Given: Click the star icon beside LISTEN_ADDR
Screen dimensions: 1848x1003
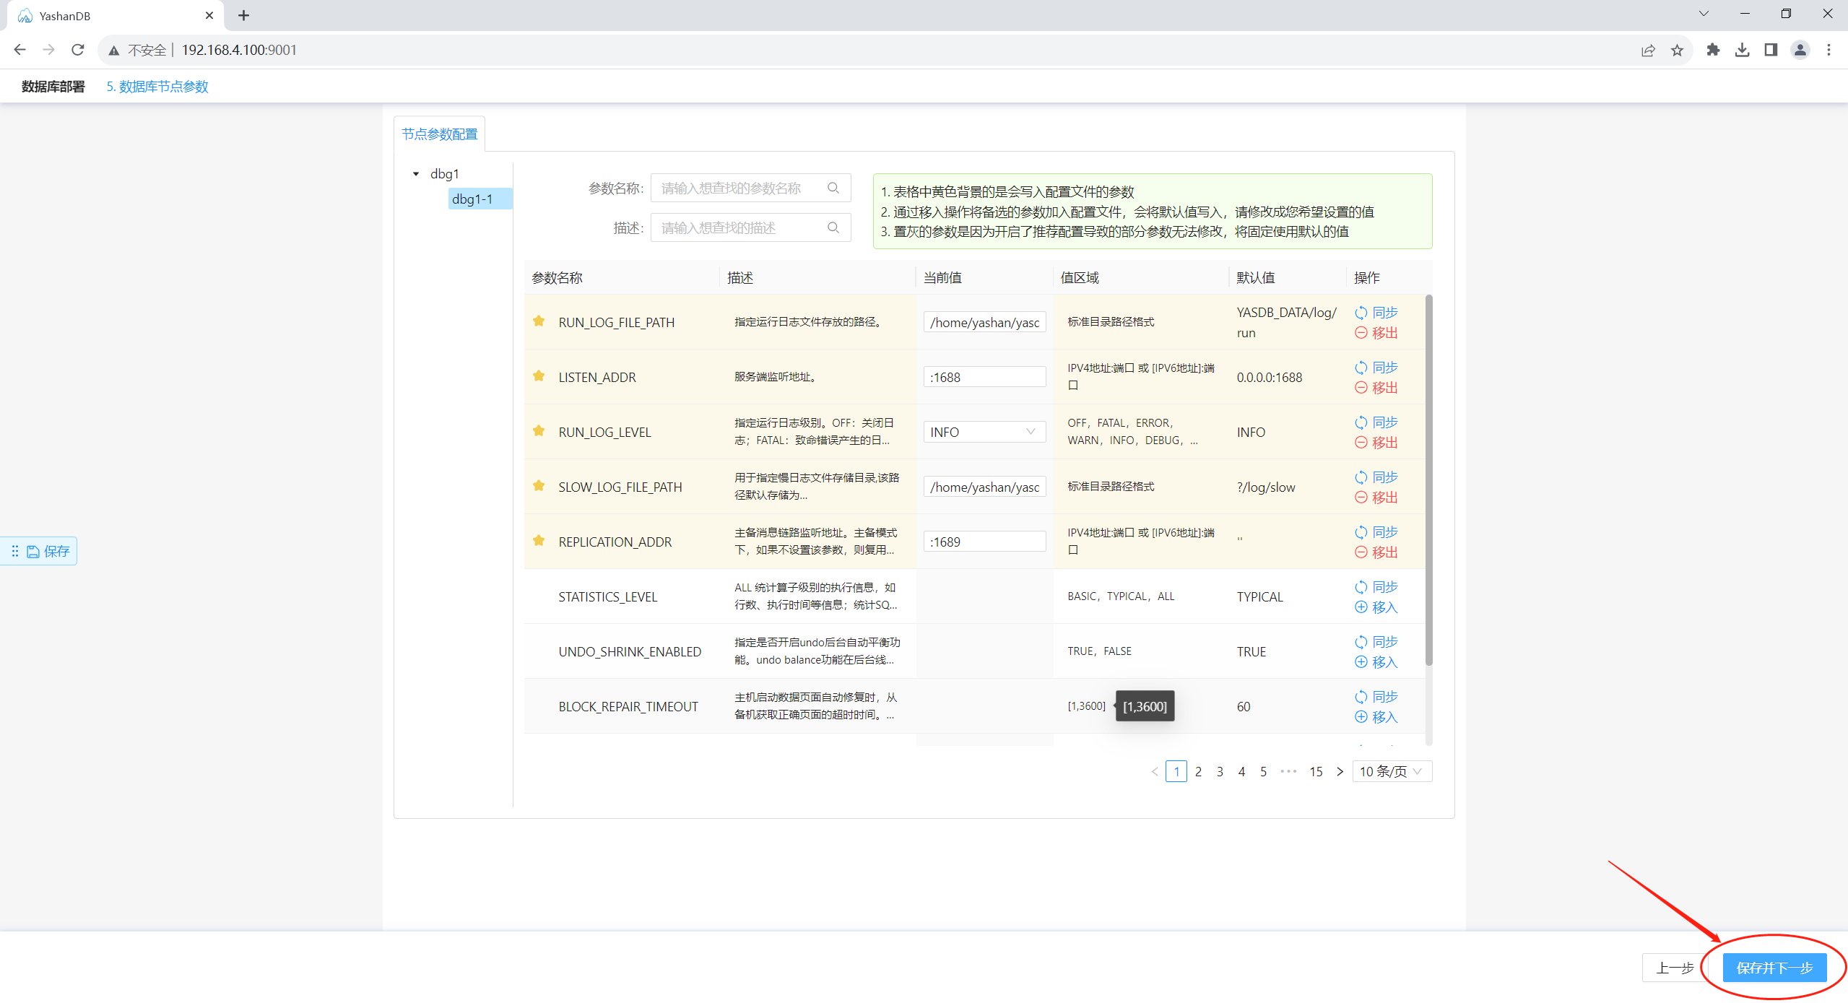Looking at the screenshot, I should pyautogui.click(x=539, y=376).
